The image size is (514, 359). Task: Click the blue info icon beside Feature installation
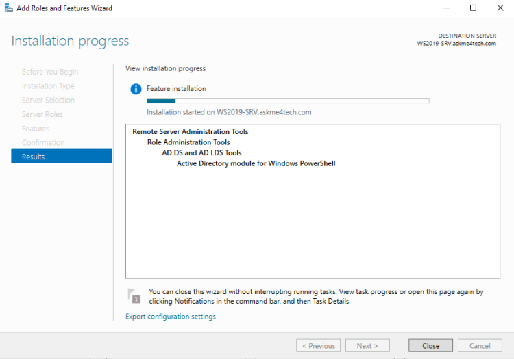136,89
